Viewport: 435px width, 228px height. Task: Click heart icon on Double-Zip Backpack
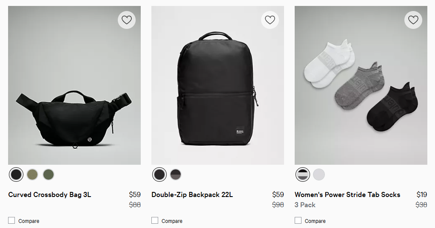pos(270,20)
